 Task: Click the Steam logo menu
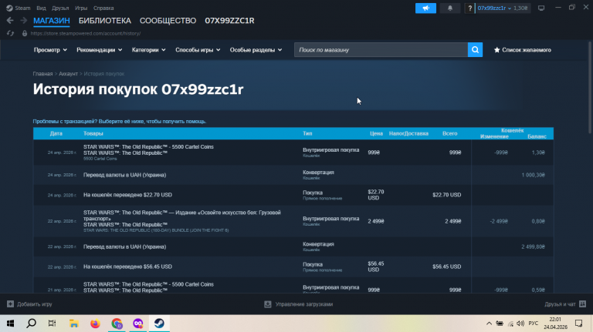coord(18,8)
